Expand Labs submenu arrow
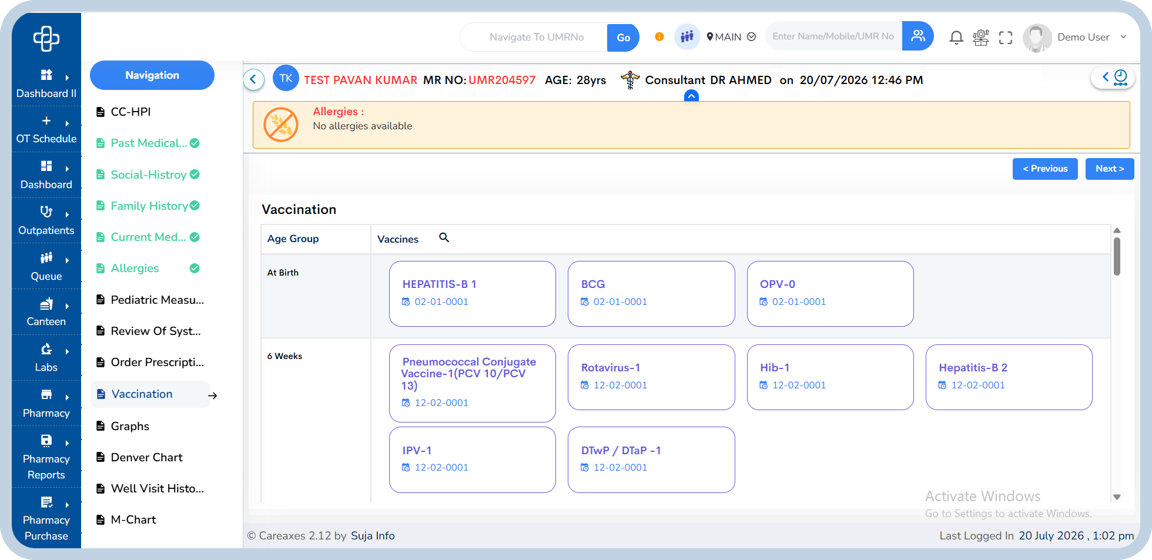Image resolution: width=1152 pixels, height=560 pixels. 67,351
